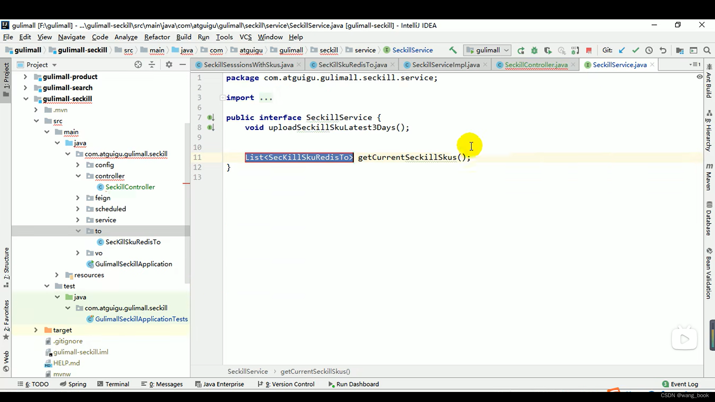Click the Run with Coverage icon
715x402 pixels.
pyautogui.click(x=548, y=50)
